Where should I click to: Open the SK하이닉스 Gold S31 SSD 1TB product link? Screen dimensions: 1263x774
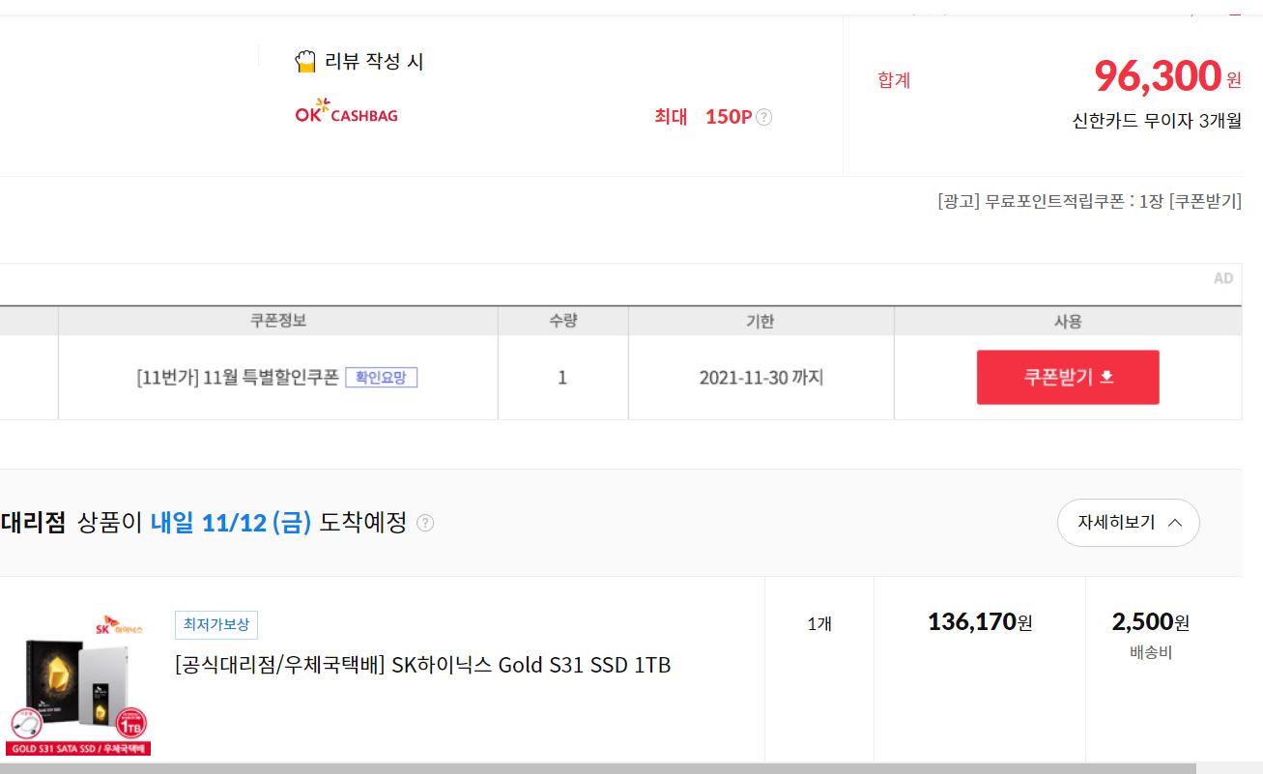(422, 665)
